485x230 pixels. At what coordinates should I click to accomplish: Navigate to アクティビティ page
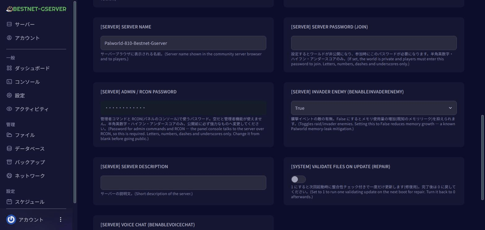pos(32,109)
